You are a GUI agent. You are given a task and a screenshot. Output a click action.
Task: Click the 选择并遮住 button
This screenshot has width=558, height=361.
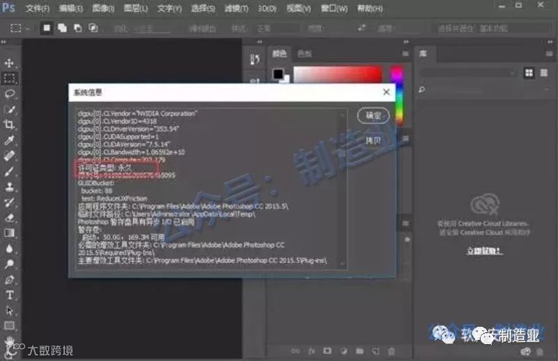(x=455, y=28)
